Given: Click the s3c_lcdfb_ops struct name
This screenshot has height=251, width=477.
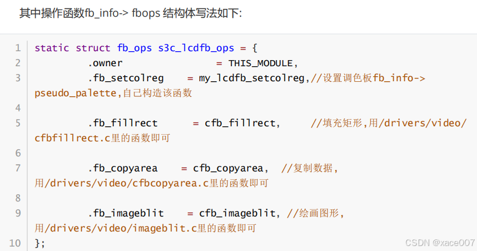Looking at the screenshot, I should 196,48.
